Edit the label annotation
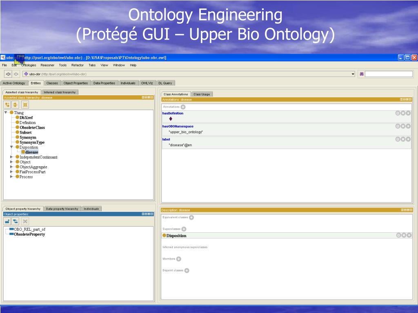This screenshot has height=313, width=418. pos(408,139)
